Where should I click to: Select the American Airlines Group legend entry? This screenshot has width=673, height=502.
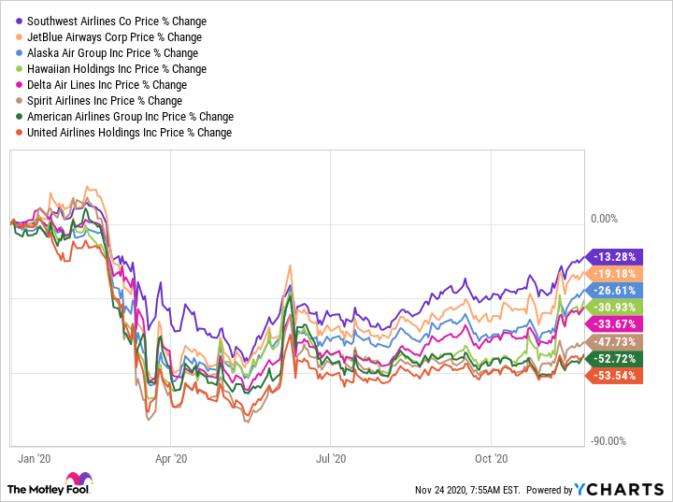(x=130, y=116)
